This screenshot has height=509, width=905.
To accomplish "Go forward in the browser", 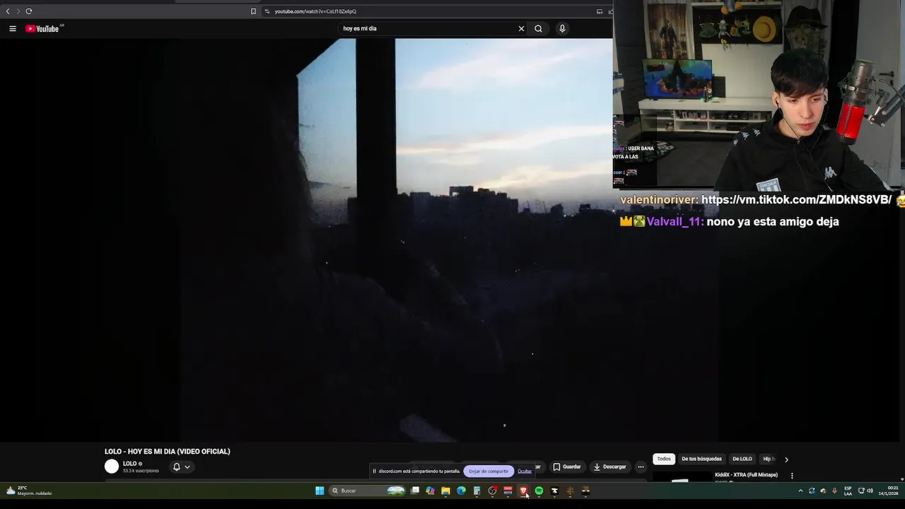I will click(18, 11).
